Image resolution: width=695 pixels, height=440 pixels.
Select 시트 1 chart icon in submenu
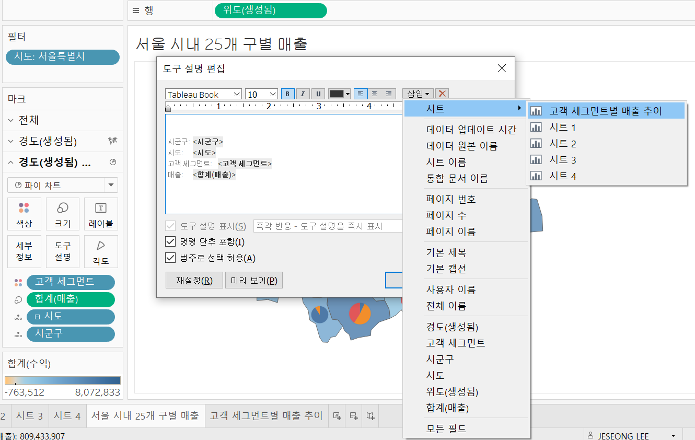point(536,128)
